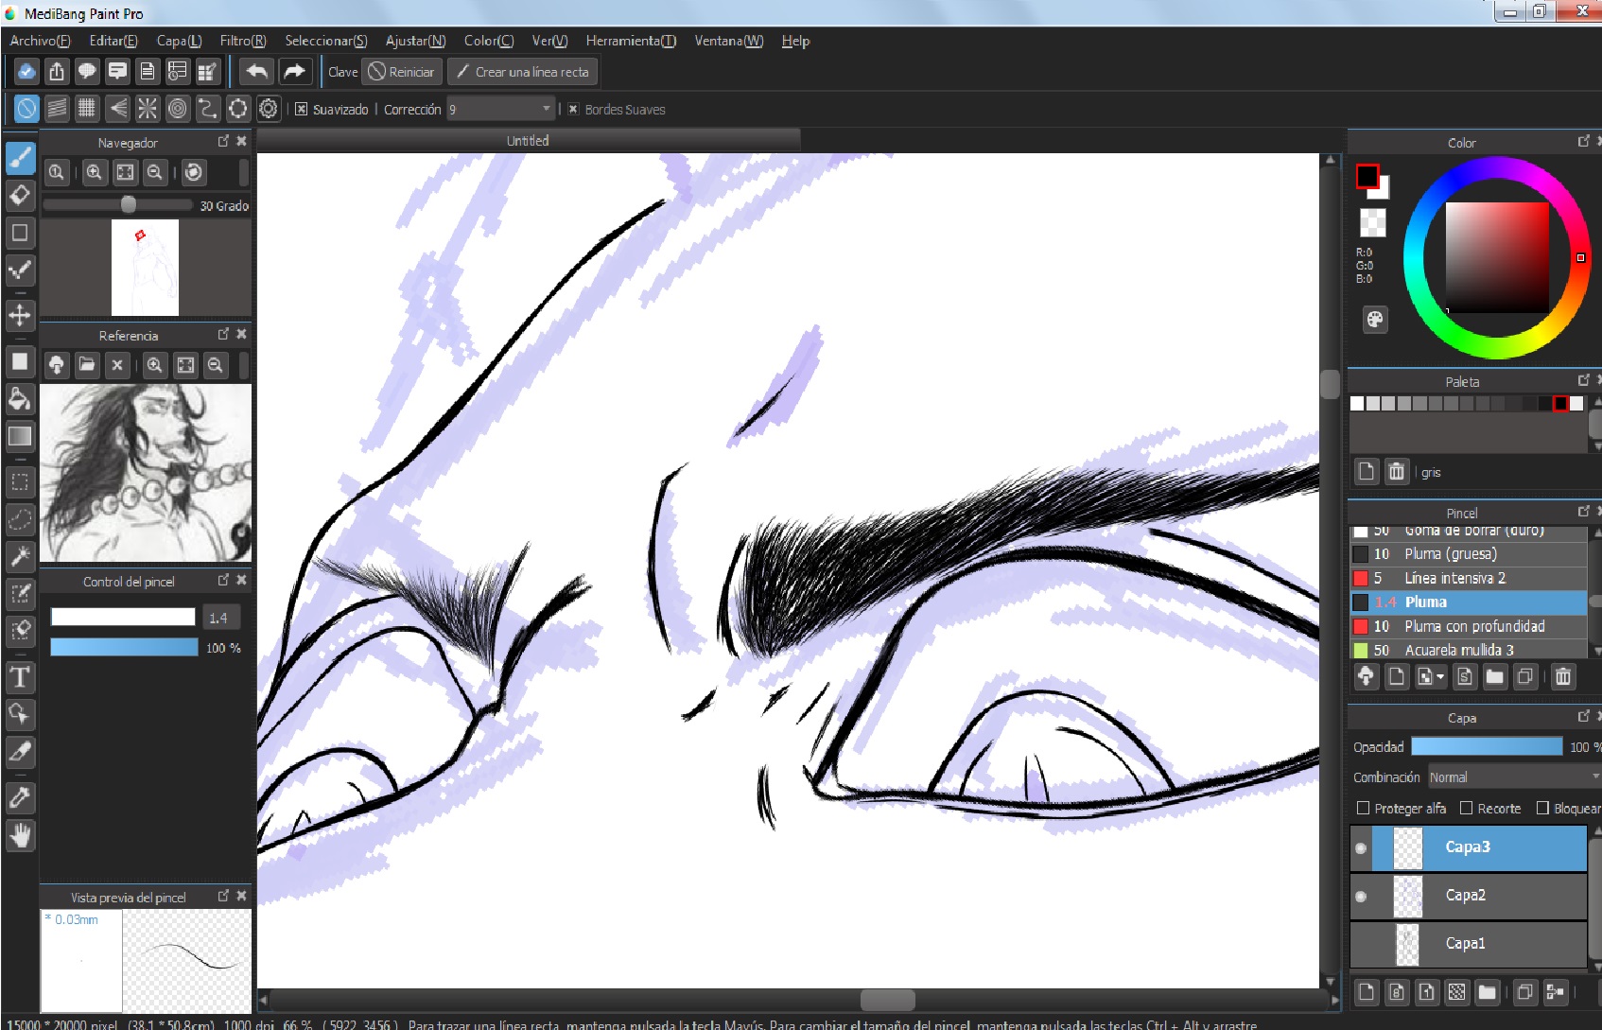Toggle the Bordes Suaves checkbox
The width and height of the screenshot is (1602, 1030).
coord(573,110)
